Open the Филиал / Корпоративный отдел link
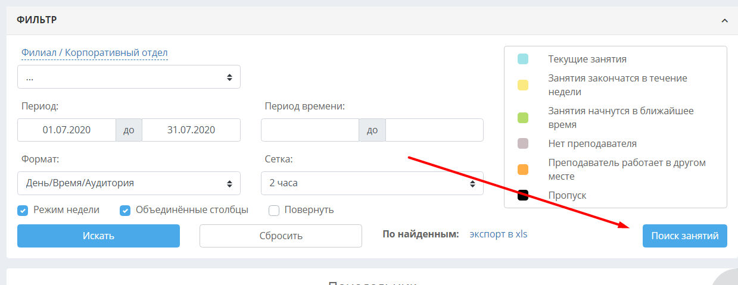 pyautogui.click(x=95, y=52)
